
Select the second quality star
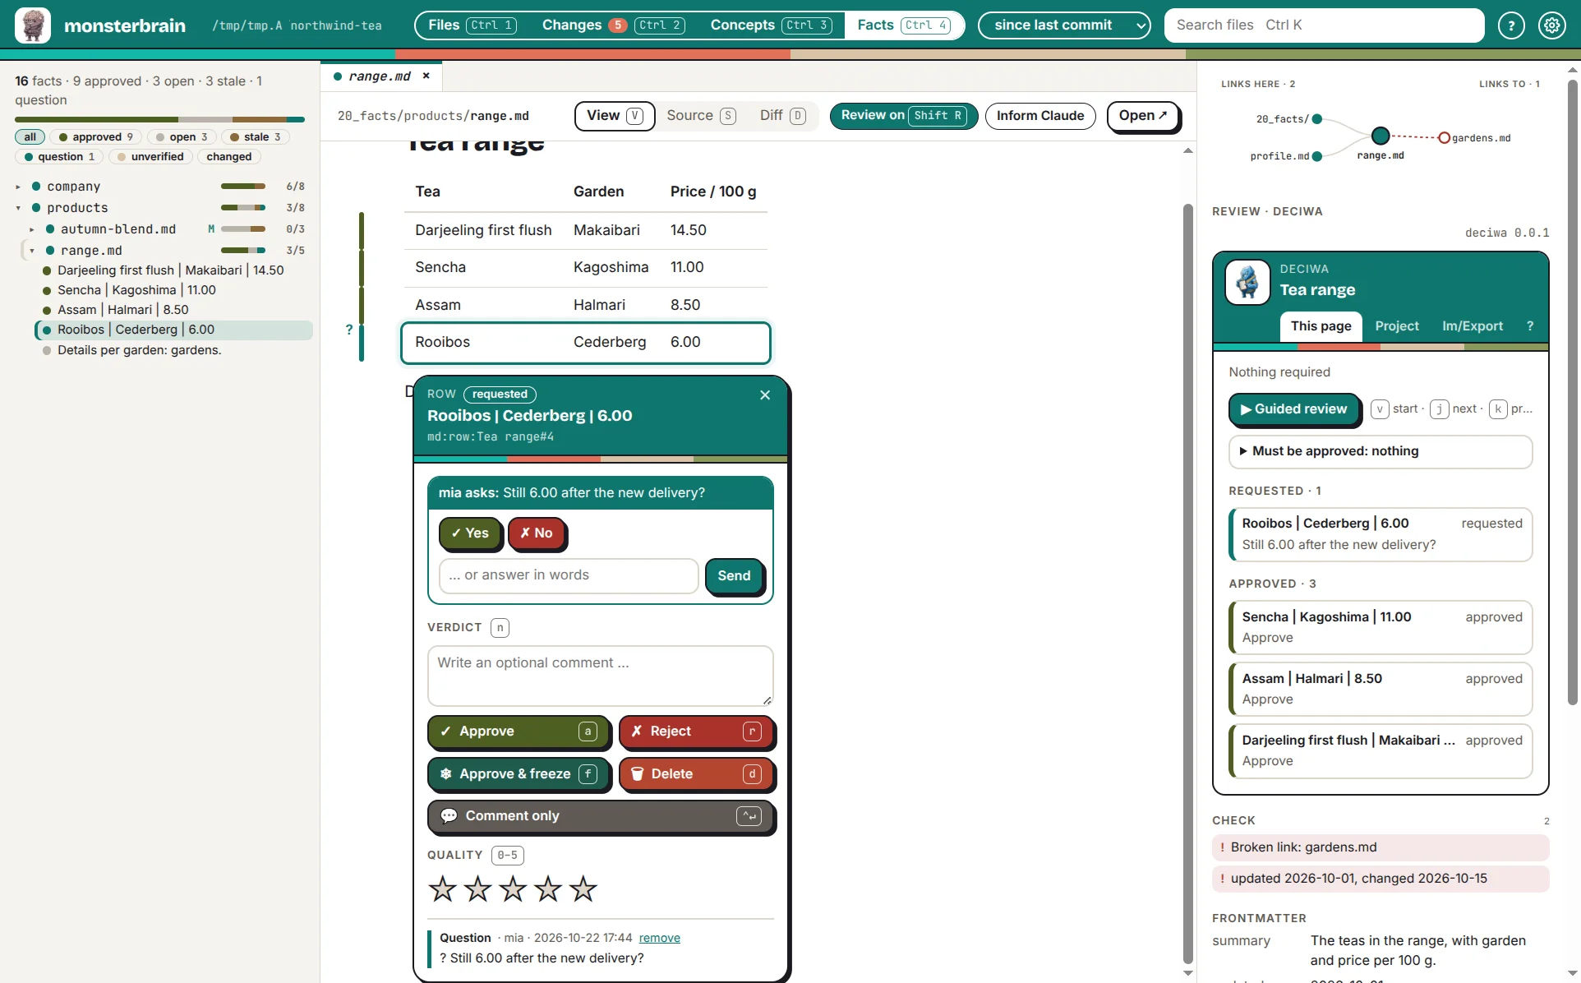(x=477, y=888)
